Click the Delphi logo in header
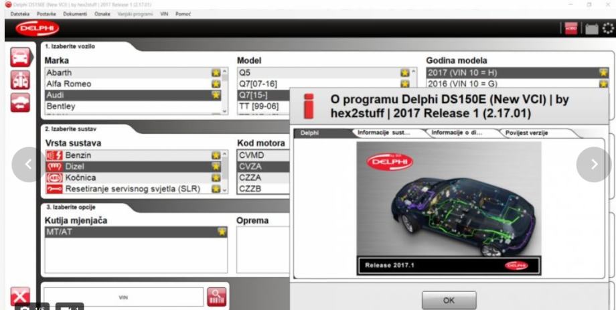The width and height of the screenshot is (616, 310). [37, 28]
